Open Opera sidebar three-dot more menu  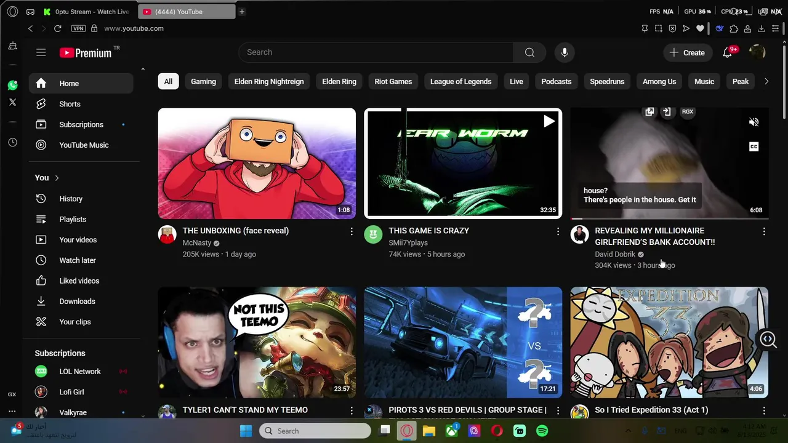click(12, 411)
